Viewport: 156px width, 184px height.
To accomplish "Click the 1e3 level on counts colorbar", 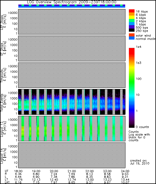I will pyautogui.click(x=132, y=63).
